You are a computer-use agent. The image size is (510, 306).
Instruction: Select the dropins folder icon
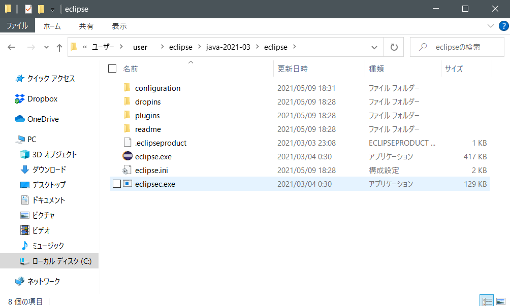127,101
